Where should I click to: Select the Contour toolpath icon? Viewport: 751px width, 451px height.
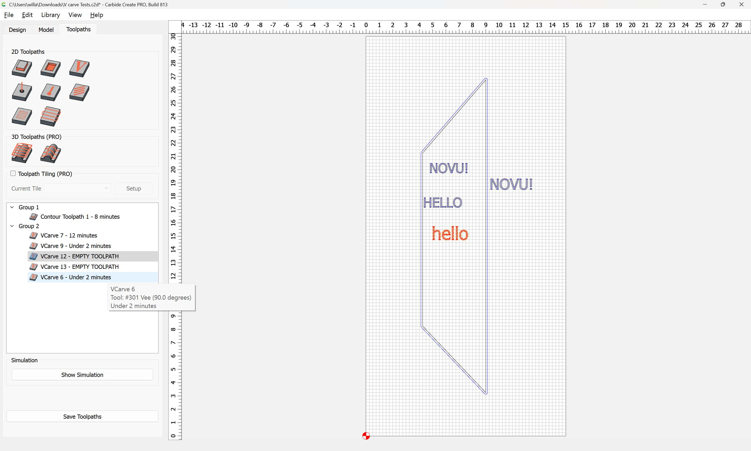point(22,68)
